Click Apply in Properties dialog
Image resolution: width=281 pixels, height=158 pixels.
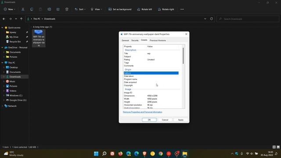pos(180,120)
